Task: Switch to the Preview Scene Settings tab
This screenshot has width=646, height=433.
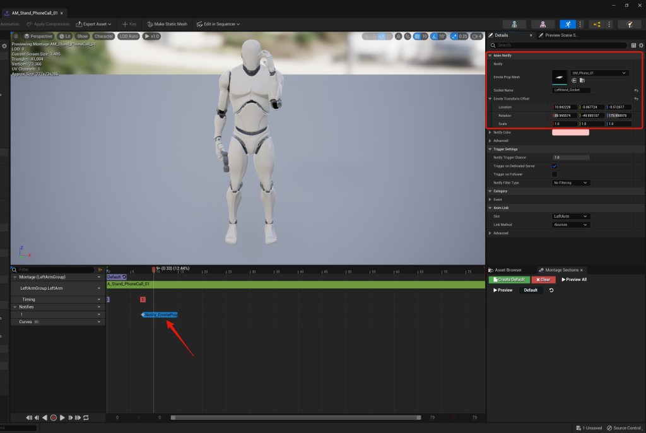Action: 560,35
